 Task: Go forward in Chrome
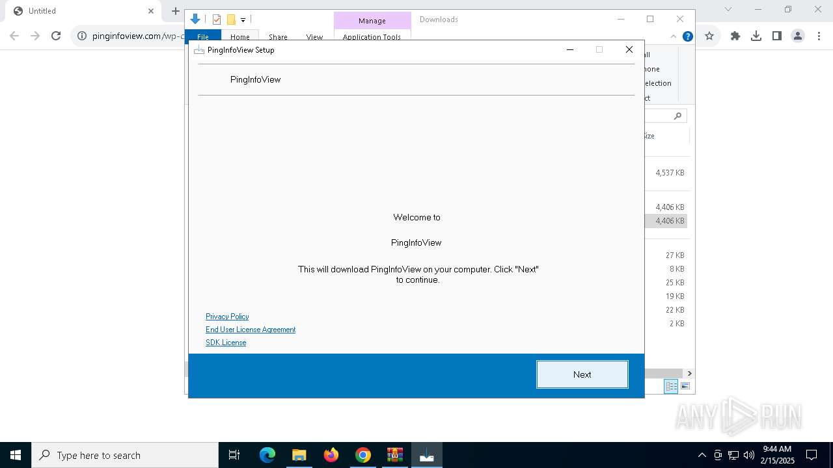[35, 36]
